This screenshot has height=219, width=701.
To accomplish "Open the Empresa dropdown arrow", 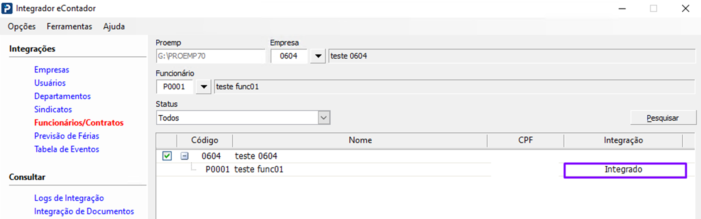I will [x=318, y=56].
